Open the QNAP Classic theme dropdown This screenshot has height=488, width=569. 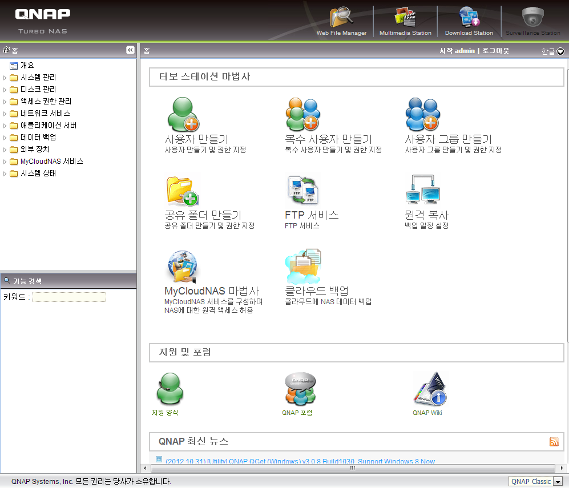click(x=558, y=482)
